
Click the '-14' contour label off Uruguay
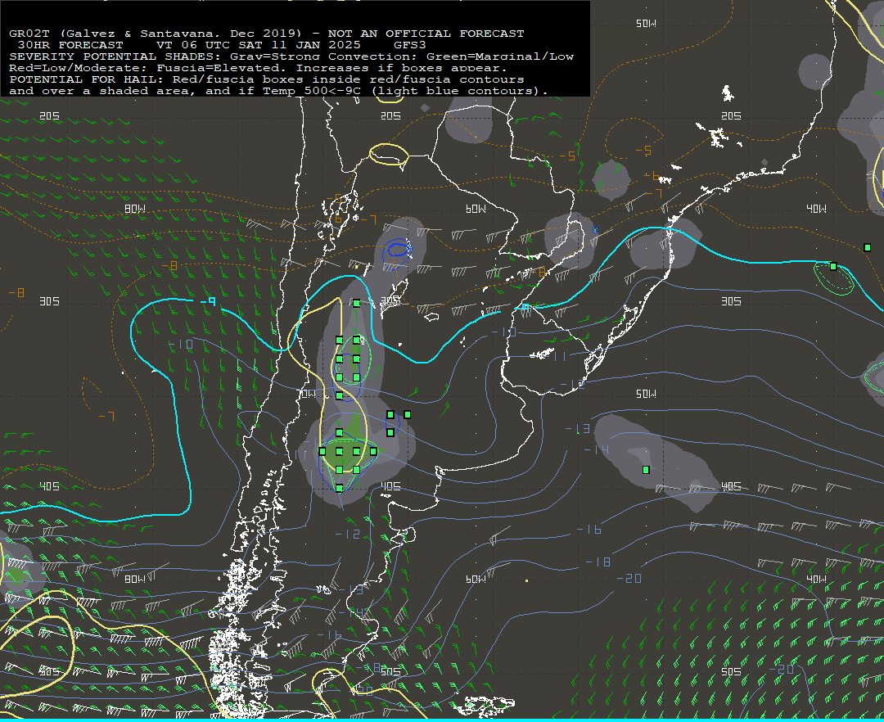click(x=596, y=449)
